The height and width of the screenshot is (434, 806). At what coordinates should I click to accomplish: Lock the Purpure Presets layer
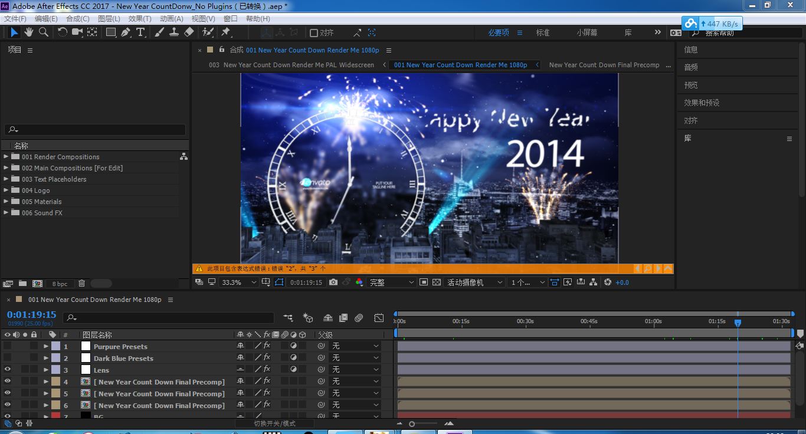34,346
